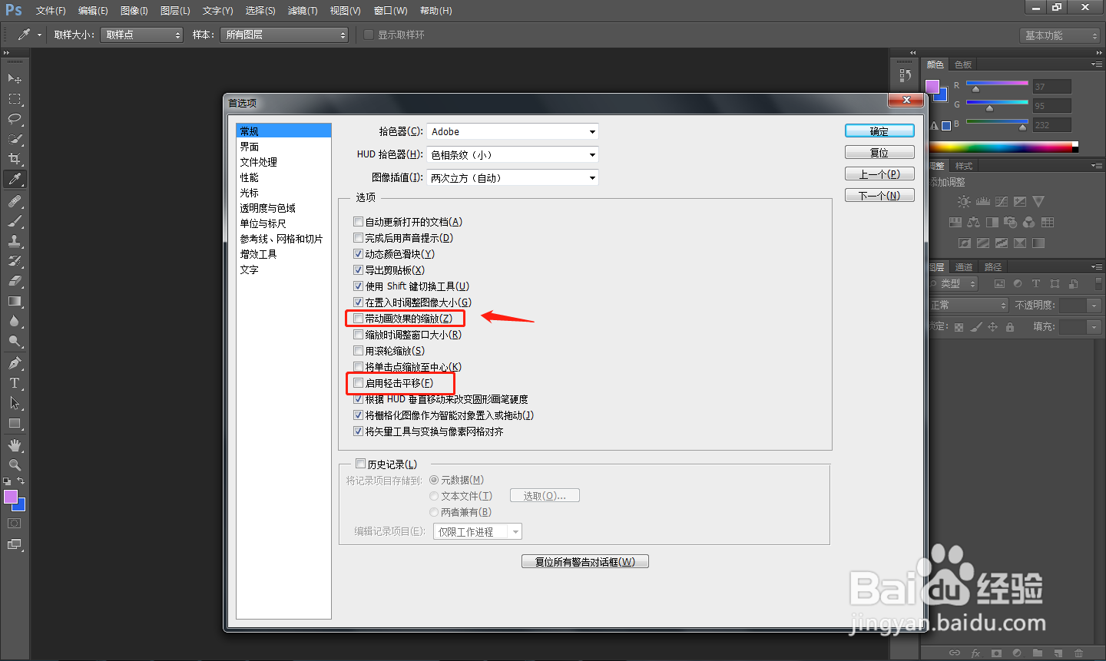This screenshot has height=661, width=1106.
Task: Open the 基本功能 workspace dropdown
Action: [1060, 35]
